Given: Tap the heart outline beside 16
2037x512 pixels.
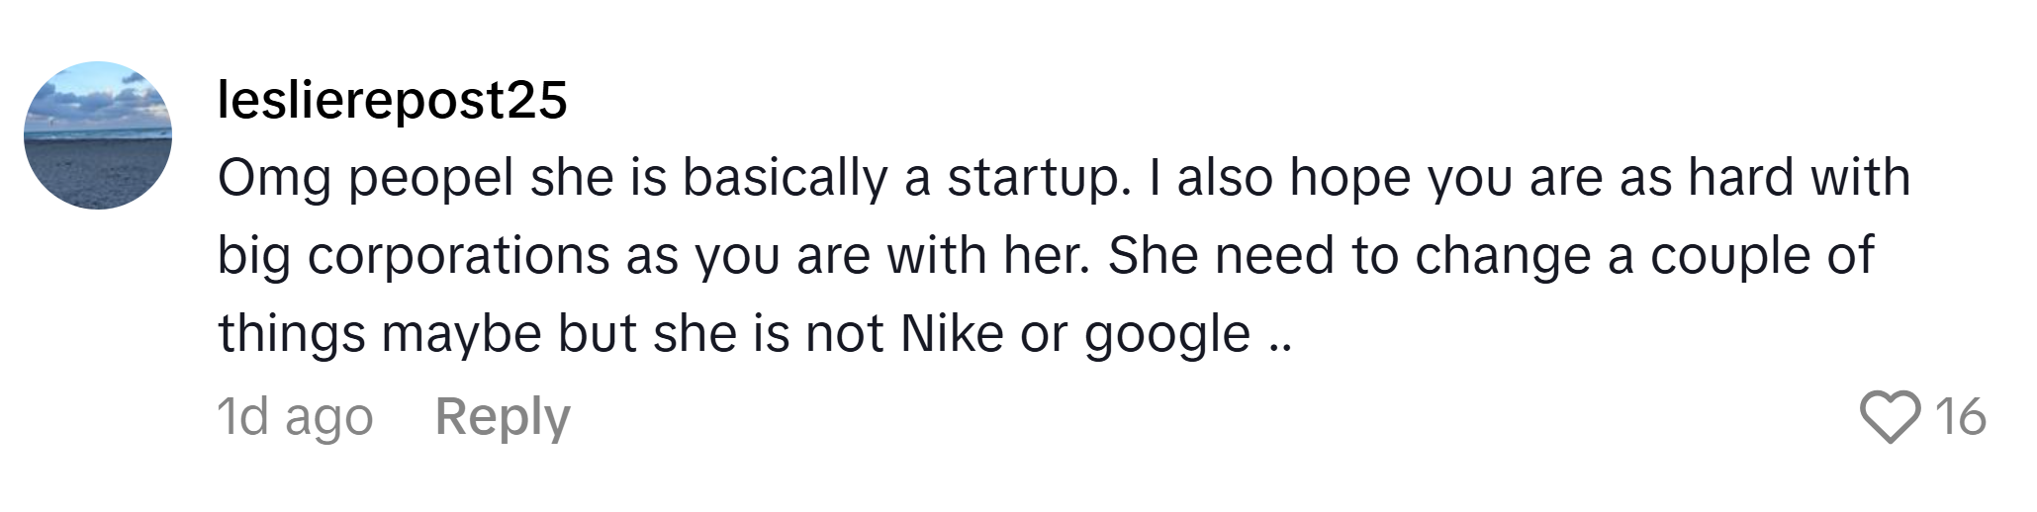Looking at the screenshot, I should coord(1890,416).
